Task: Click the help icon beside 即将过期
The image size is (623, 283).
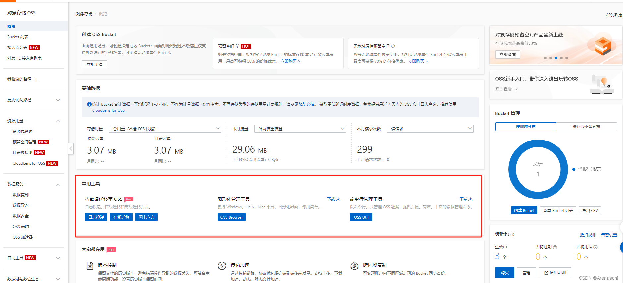Action: [x=555, y=247]
